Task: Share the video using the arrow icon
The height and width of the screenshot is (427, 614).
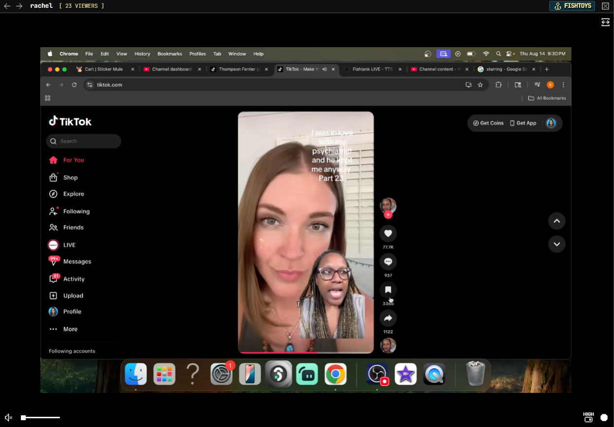Action: click(388, 318)
